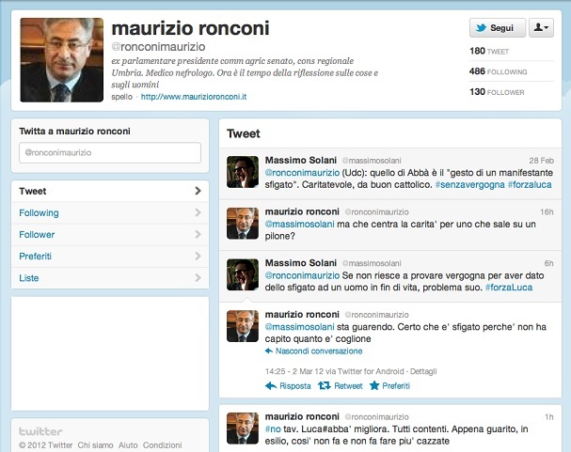Select the Following tab in sidebar

110,212
